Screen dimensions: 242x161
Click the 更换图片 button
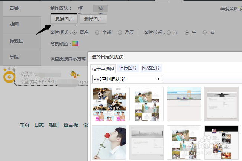(x=64, y=19)
